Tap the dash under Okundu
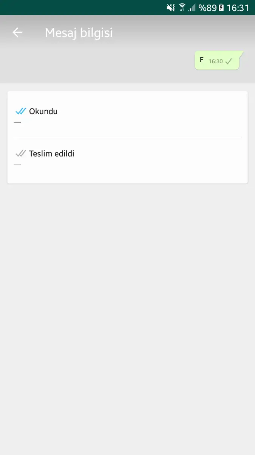255x455 pixels. pyautogui.click(x=17, y=122)
